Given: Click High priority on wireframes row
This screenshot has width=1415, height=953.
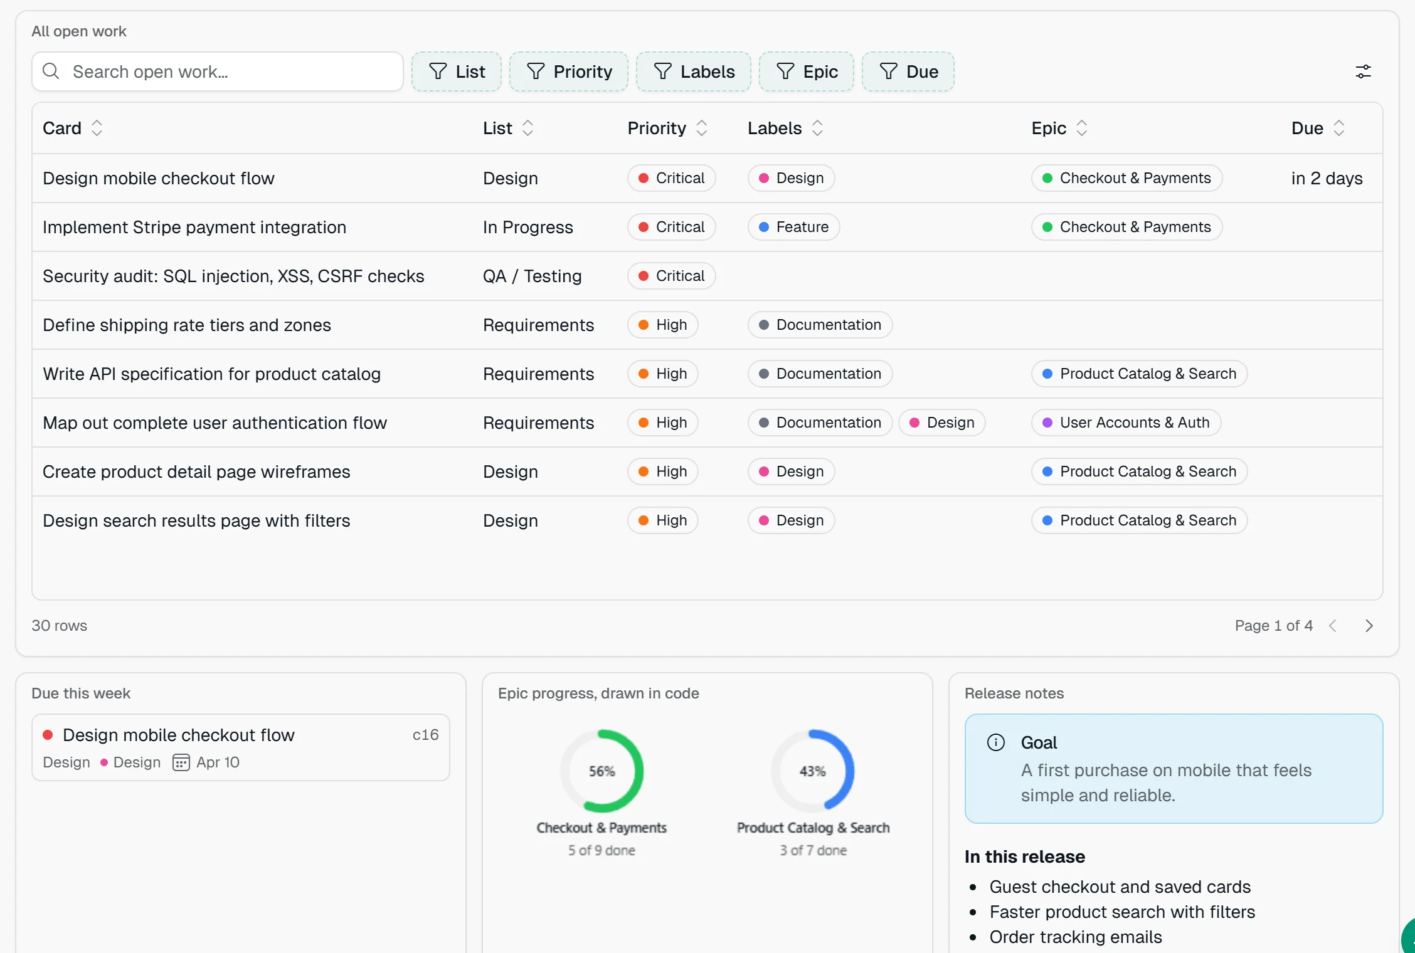Looking at the screenshot, I should (663, 471).
